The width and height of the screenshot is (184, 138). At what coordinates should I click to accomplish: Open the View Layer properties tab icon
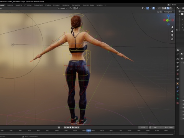point(177,67)
